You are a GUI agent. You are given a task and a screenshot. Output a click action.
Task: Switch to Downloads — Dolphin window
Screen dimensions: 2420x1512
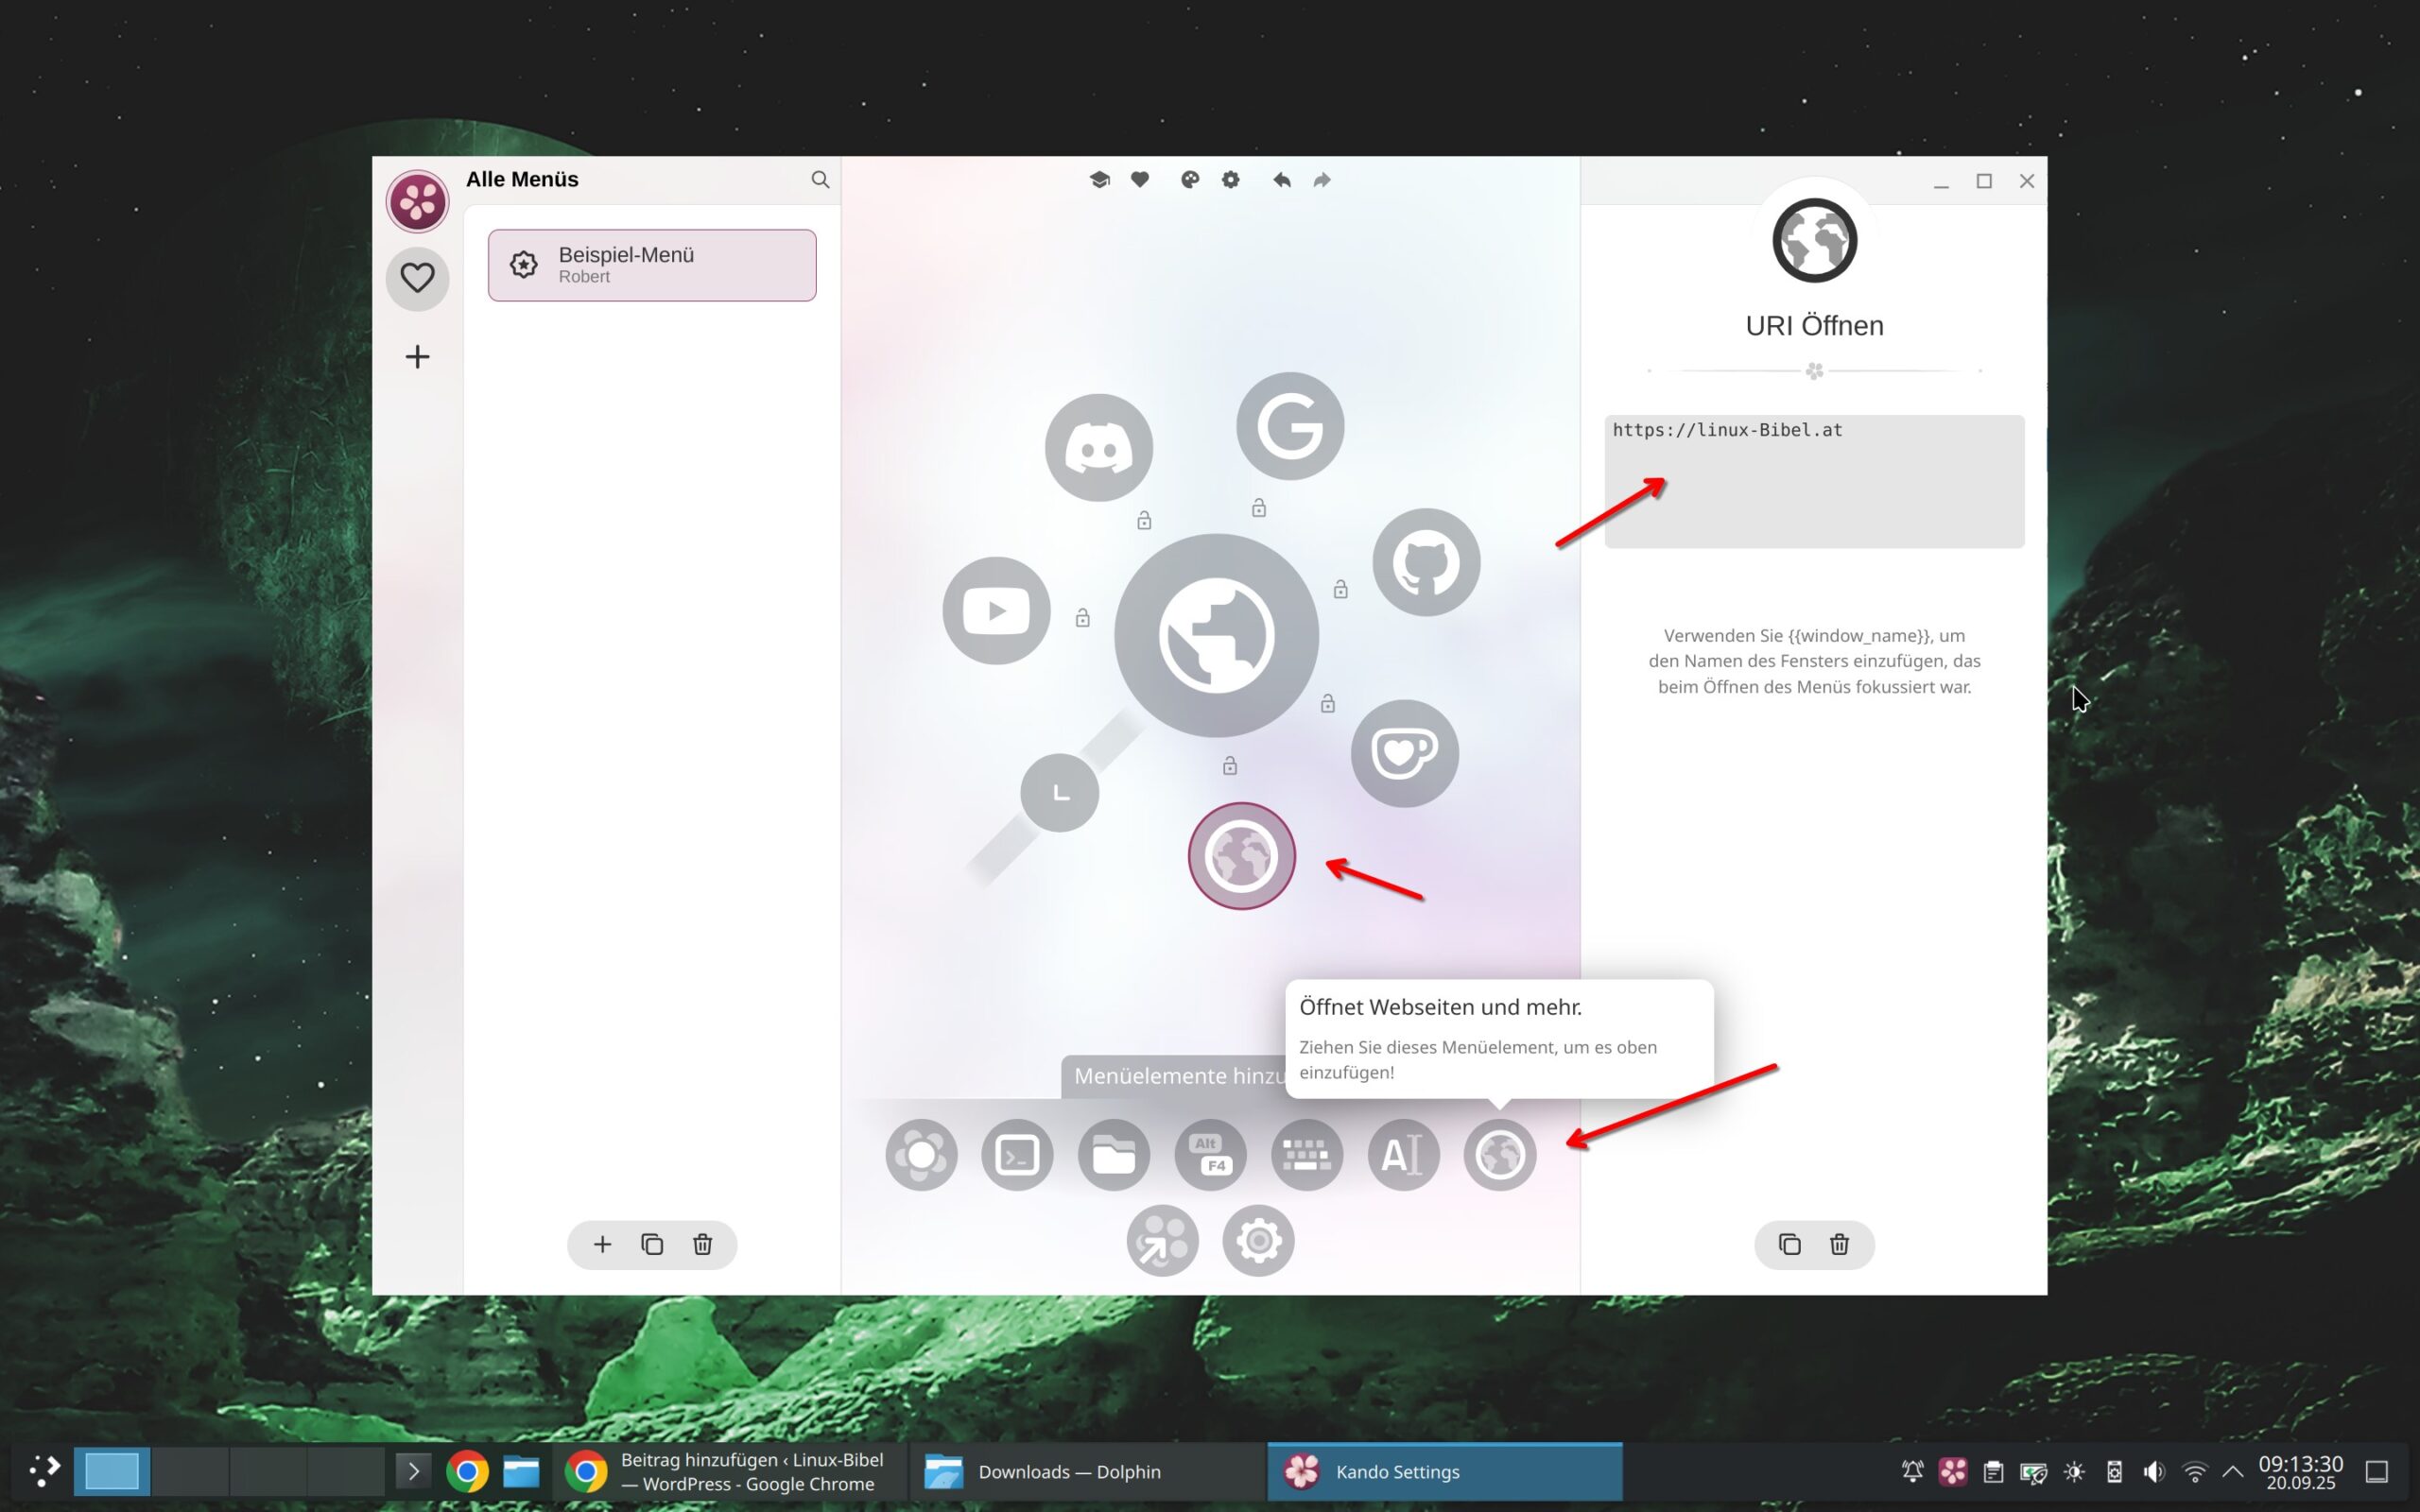click(1087, 1472)
